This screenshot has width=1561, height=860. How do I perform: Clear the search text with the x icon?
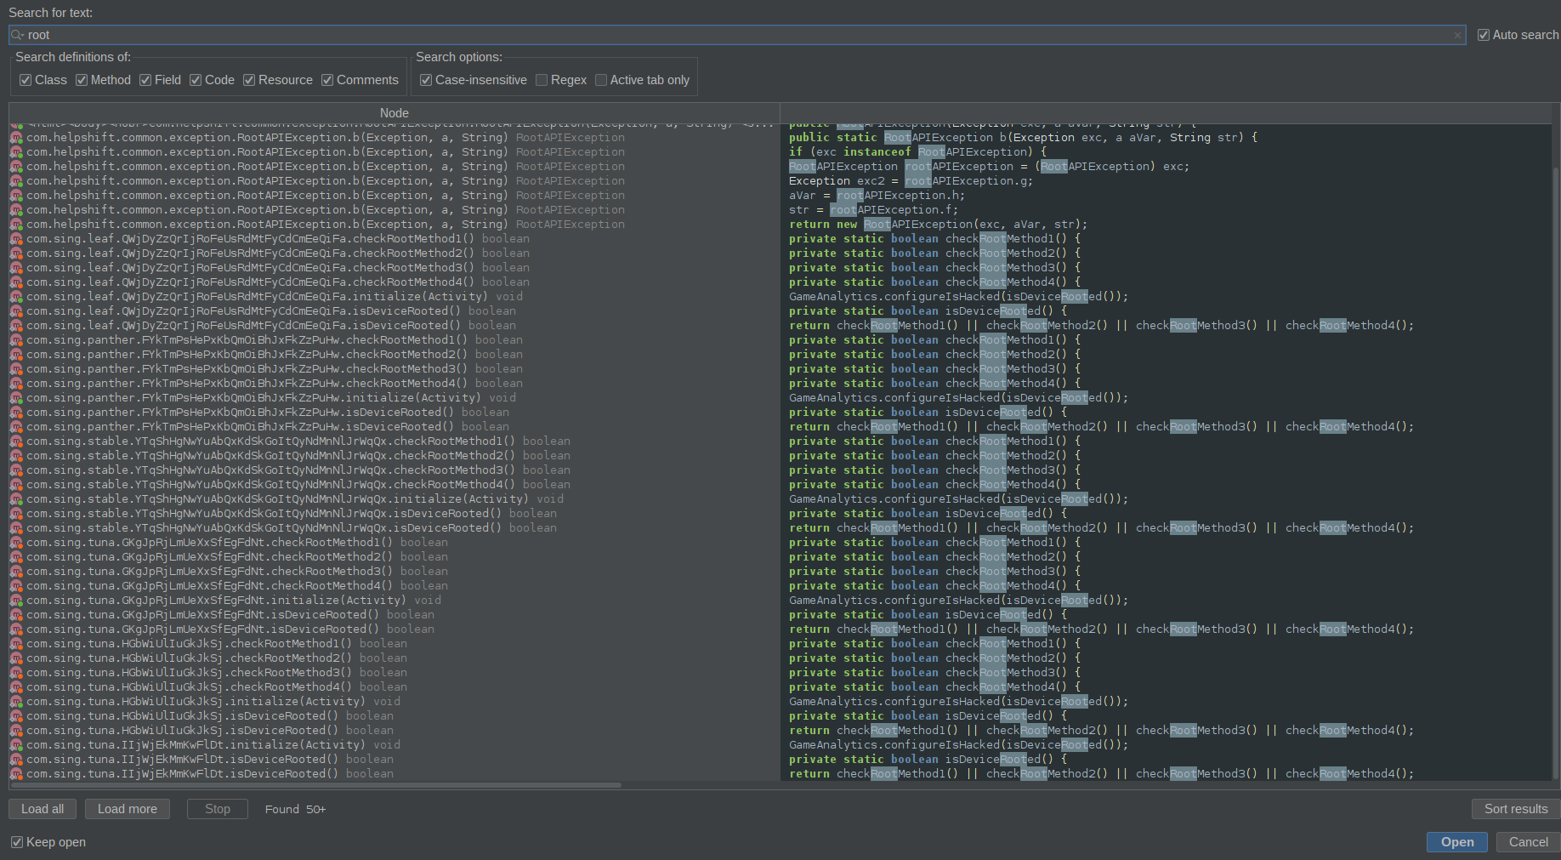point(1457,35)
